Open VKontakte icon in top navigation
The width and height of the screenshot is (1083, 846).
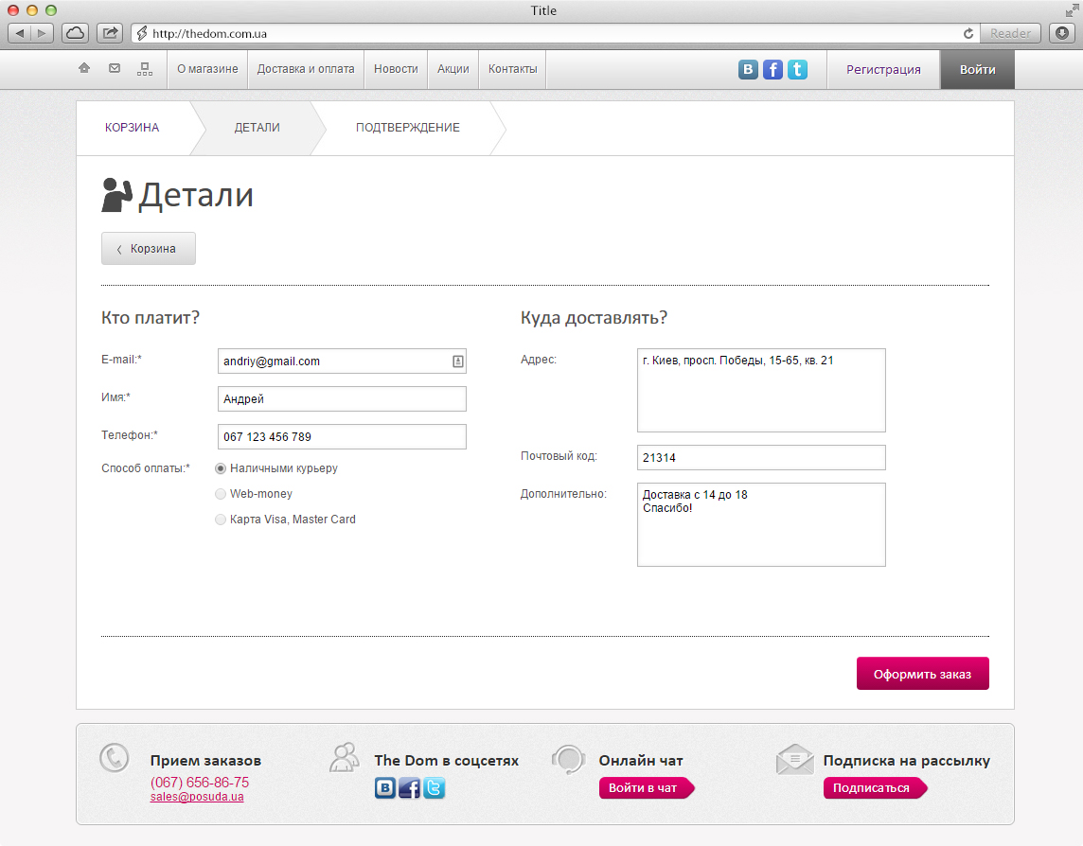tap(748, 69)
